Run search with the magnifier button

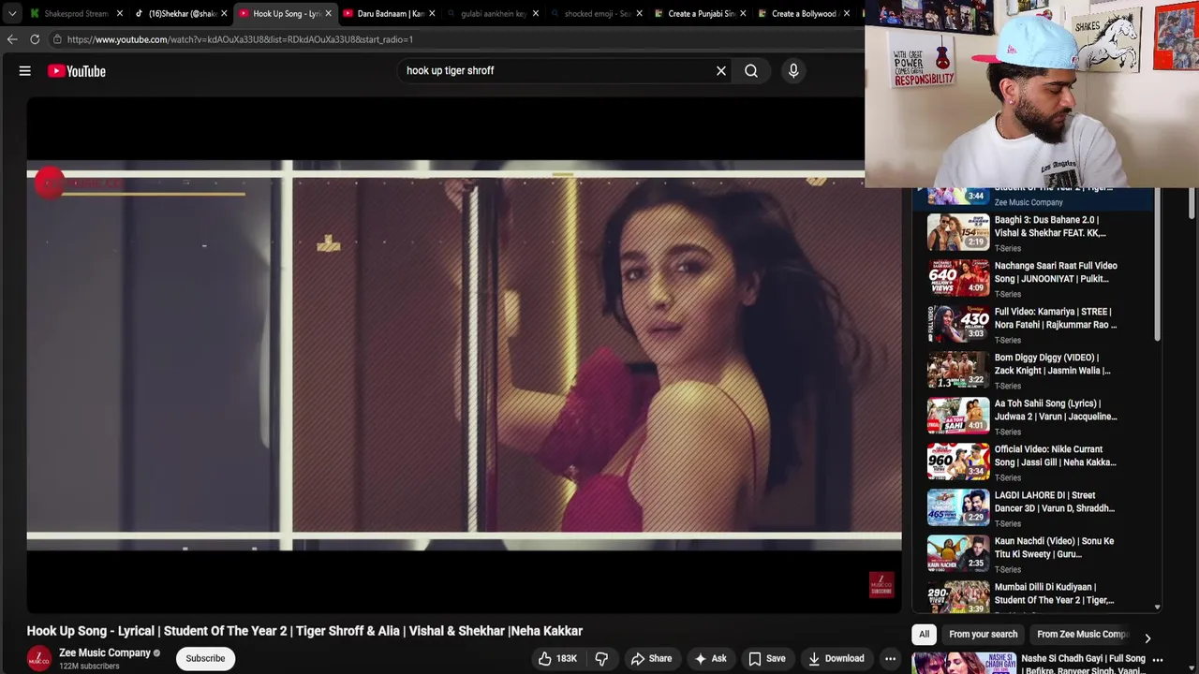click(751, 71)
